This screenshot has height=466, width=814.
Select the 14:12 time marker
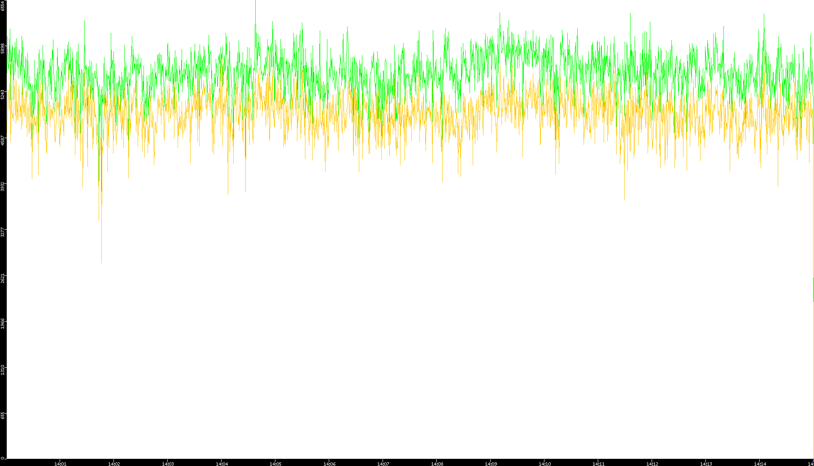pos(652,464)
